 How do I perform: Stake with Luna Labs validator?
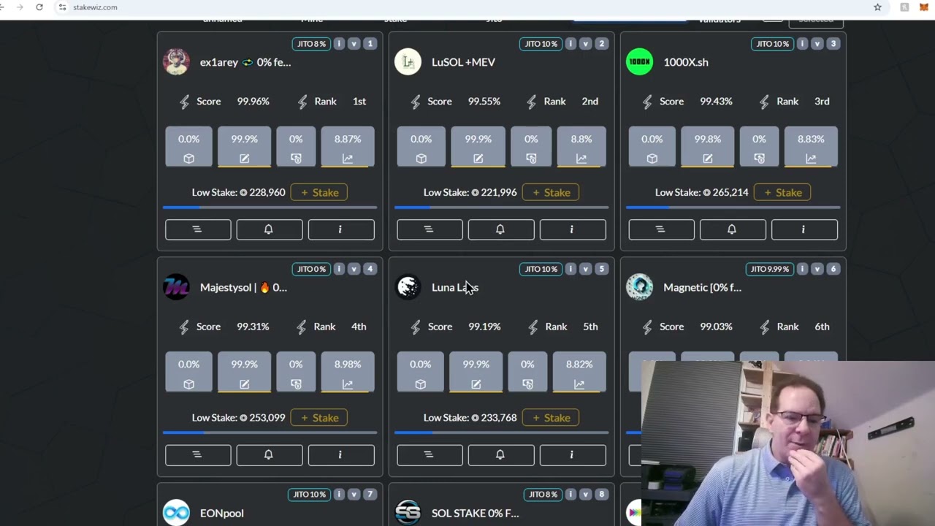coord(550,418)
